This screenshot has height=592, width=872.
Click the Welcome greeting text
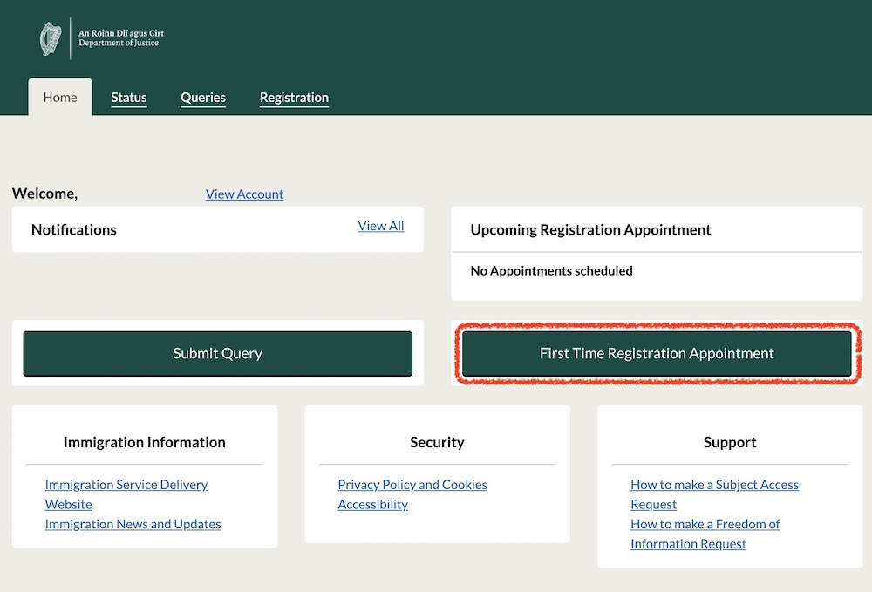pyautogui.click(x=44, y=194)
